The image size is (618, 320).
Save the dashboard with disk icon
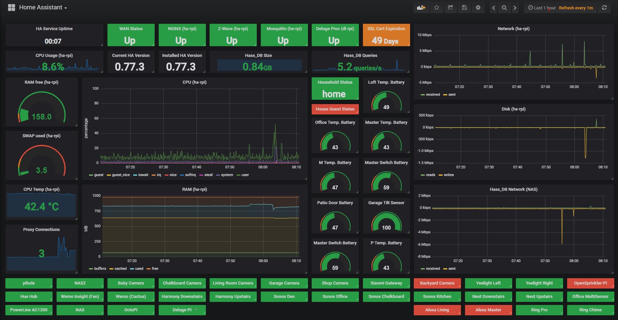tap(464, 8)
